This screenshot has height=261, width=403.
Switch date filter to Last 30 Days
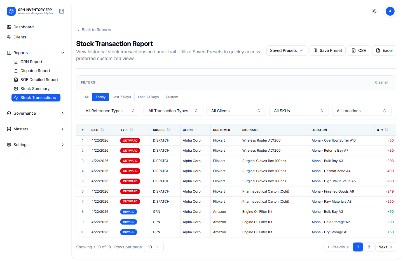148,97
